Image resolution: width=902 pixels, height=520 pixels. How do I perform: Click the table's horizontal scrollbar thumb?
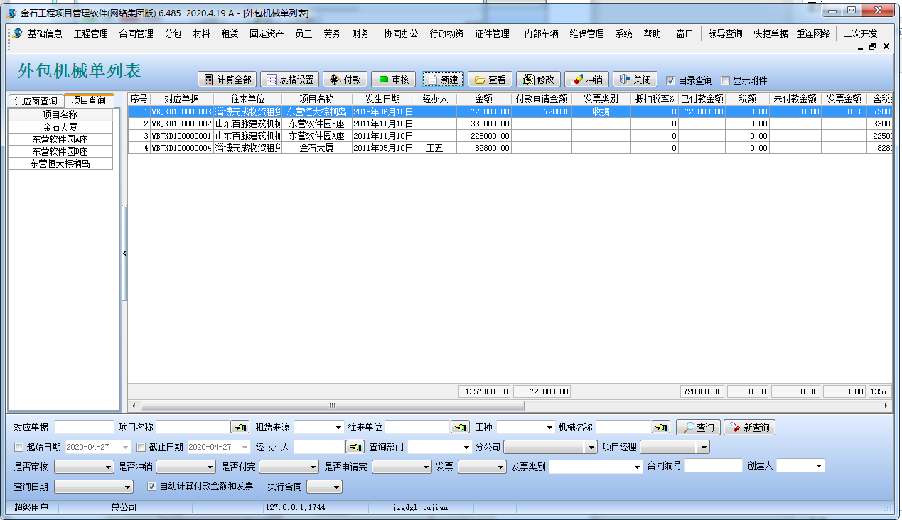coord(332,406)
